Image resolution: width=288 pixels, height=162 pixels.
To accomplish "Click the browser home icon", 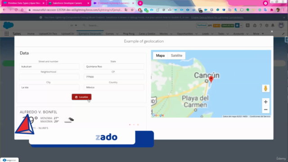I will [x=22, y=10].
